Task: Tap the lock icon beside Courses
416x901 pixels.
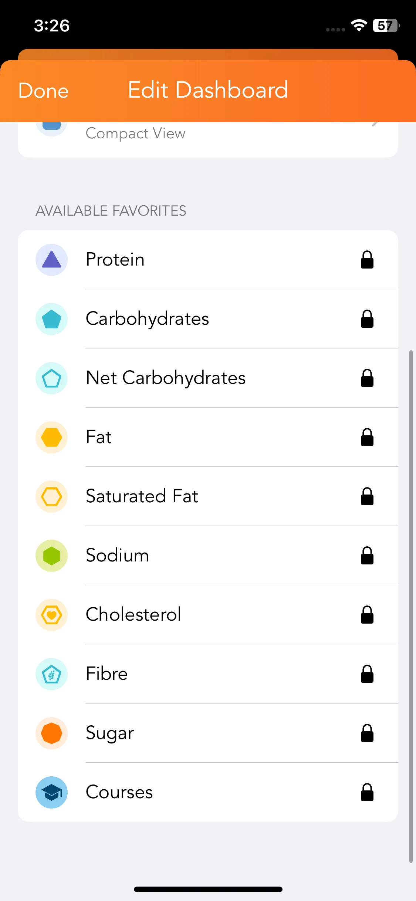Action: click(367, 792)
